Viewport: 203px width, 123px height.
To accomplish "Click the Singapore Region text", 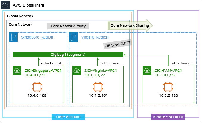I will (x=37, y=37).
